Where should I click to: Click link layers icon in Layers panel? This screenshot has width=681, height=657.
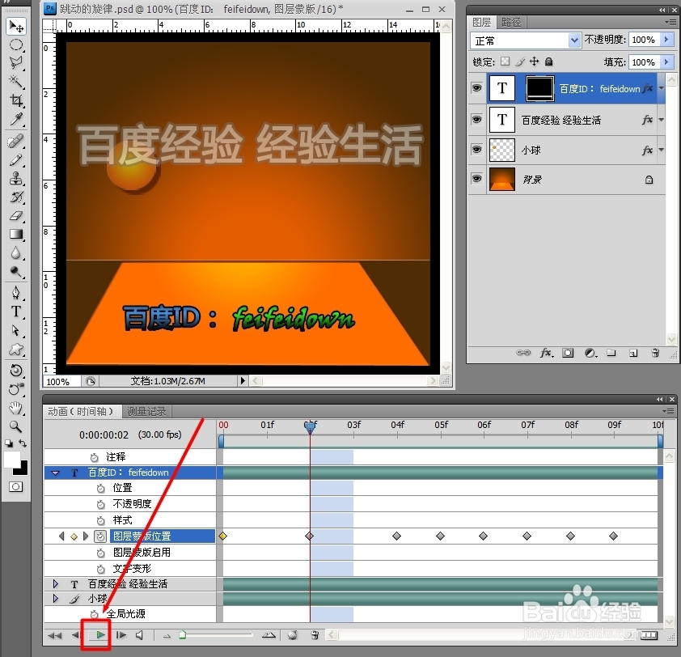pos(523,353)
